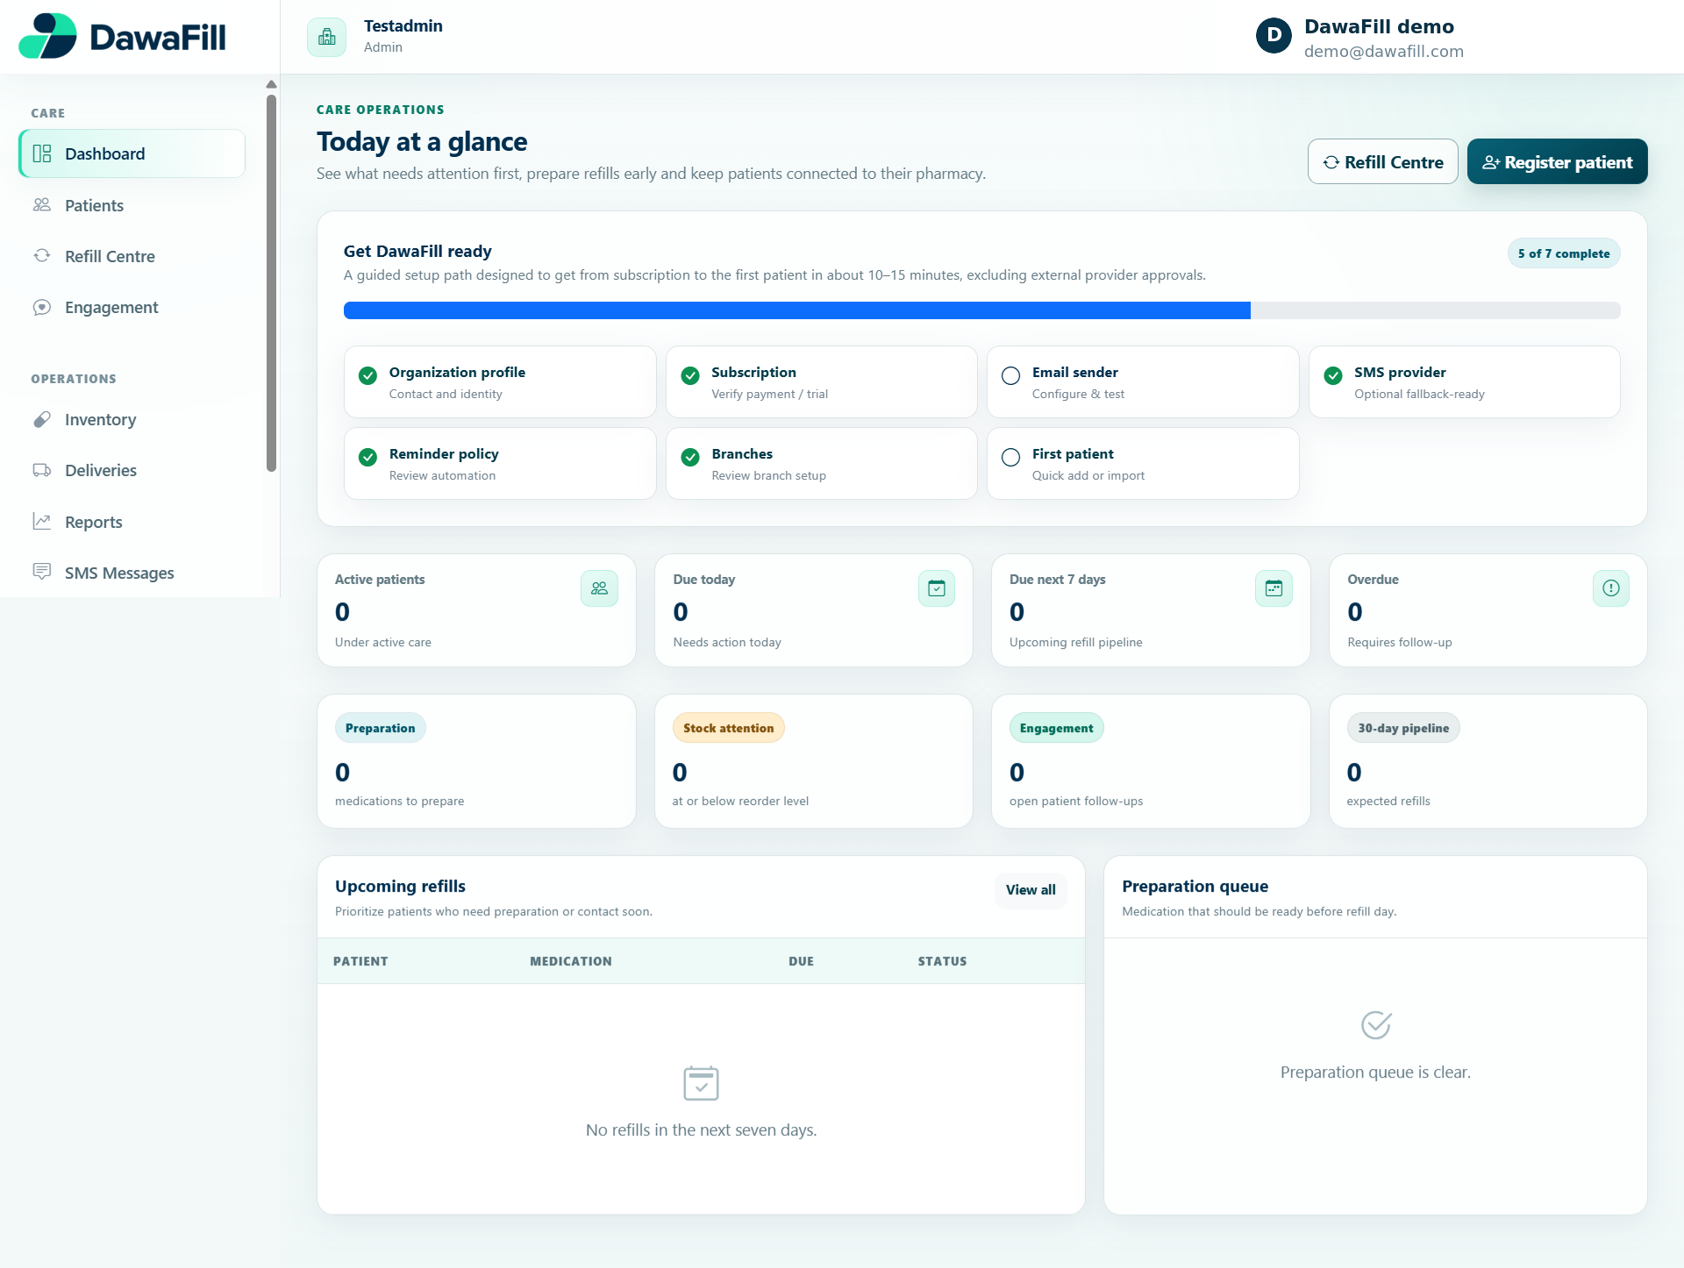Click the Preparation queue clear checkmark icon
The height and width of the screenshot is (1268, 1684).
[1375, 1024]
